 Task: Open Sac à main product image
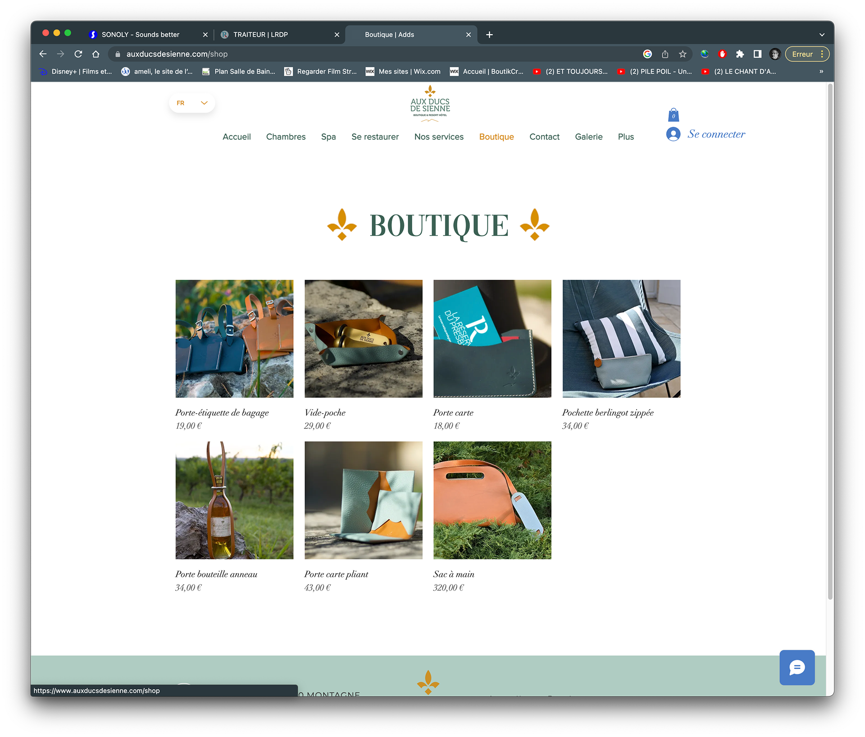pyautogui.click(x=492, y=500)
